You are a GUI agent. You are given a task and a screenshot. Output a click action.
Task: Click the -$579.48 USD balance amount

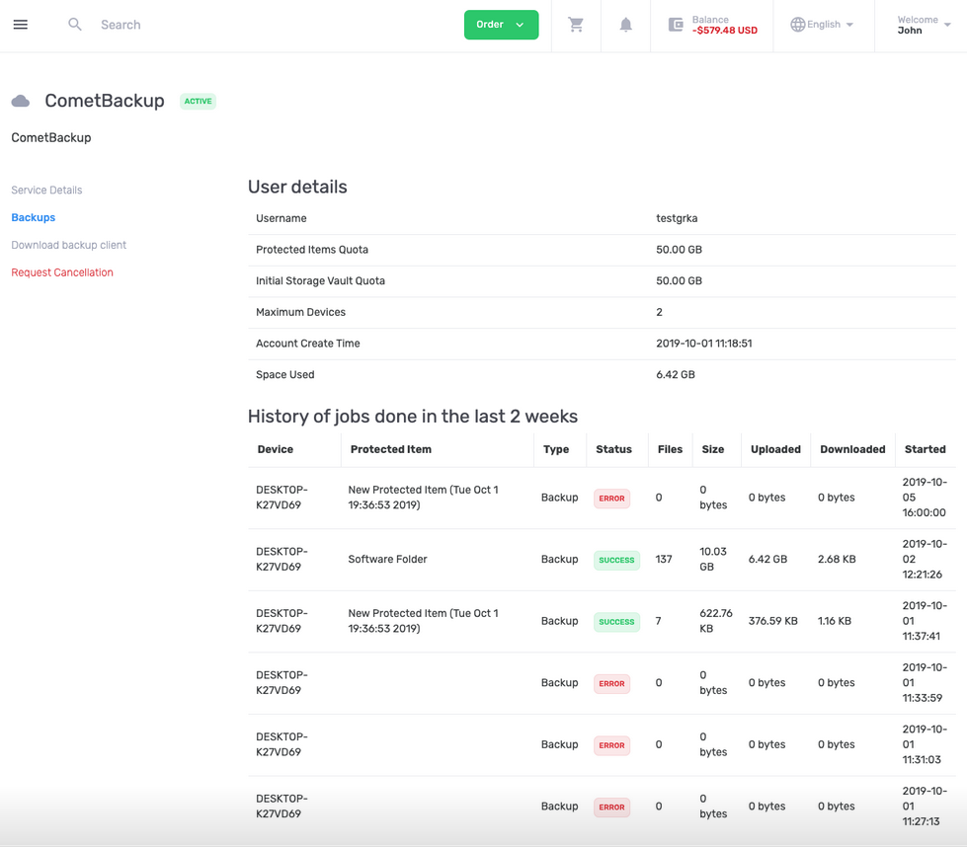point(725,31)
